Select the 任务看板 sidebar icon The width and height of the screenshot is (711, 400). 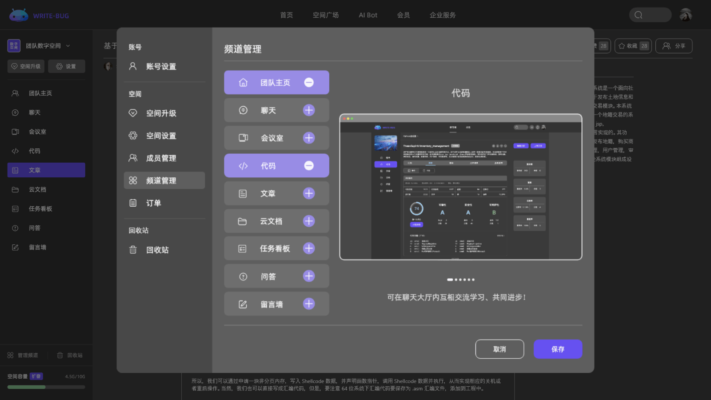coord(15,208)
